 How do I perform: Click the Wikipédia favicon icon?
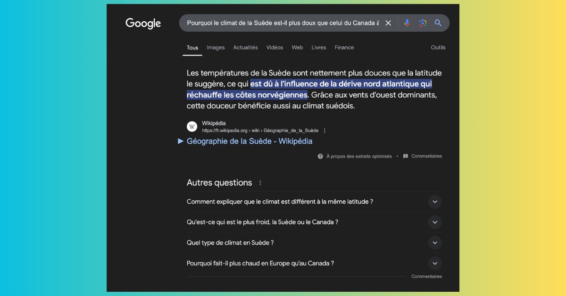192,127
